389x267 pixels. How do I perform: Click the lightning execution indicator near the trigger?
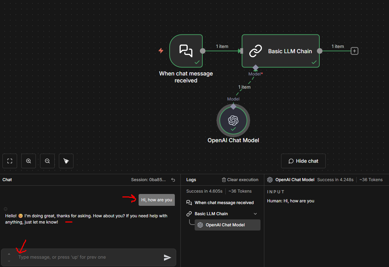pos(161,51)
